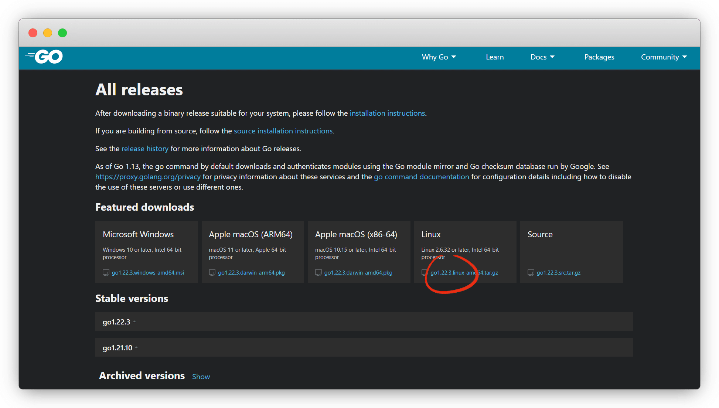Click download icon beside windows-amd64.msi
Screen dimensions: 719x408
pyautogui.click(x=106, y=273)
